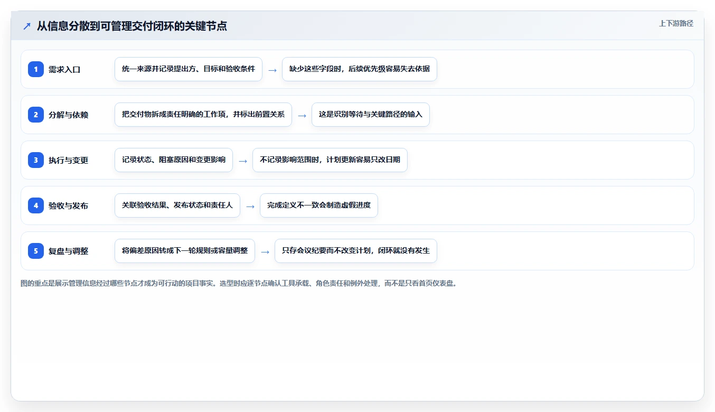Select the box 把交付物拆成责任明确的工作项
This screenshot has height=412, width=715.
pos(203,115)
